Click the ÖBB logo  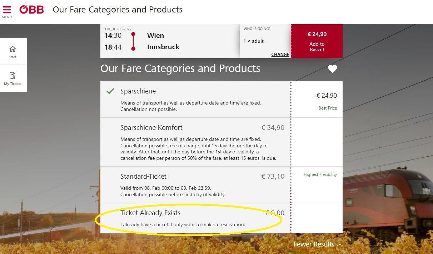(x=31, y=10)
